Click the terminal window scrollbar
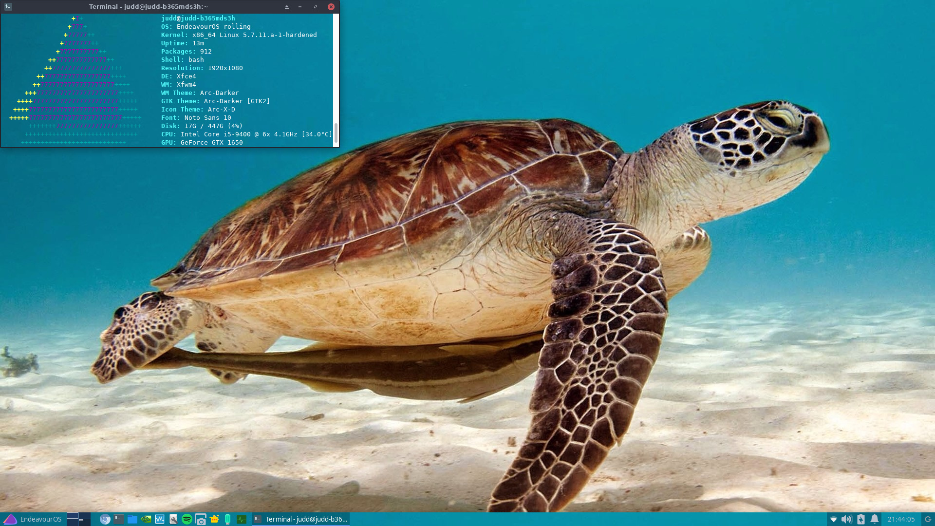The height and width of the screenshot is (526, 935). click(x=336, y=132)
